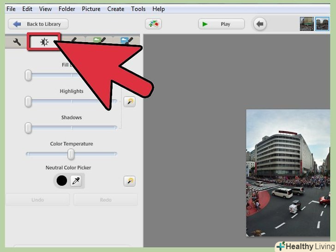Open the Create menu
336x252 pixels.
pyautogui.click(x=115, y=9)
